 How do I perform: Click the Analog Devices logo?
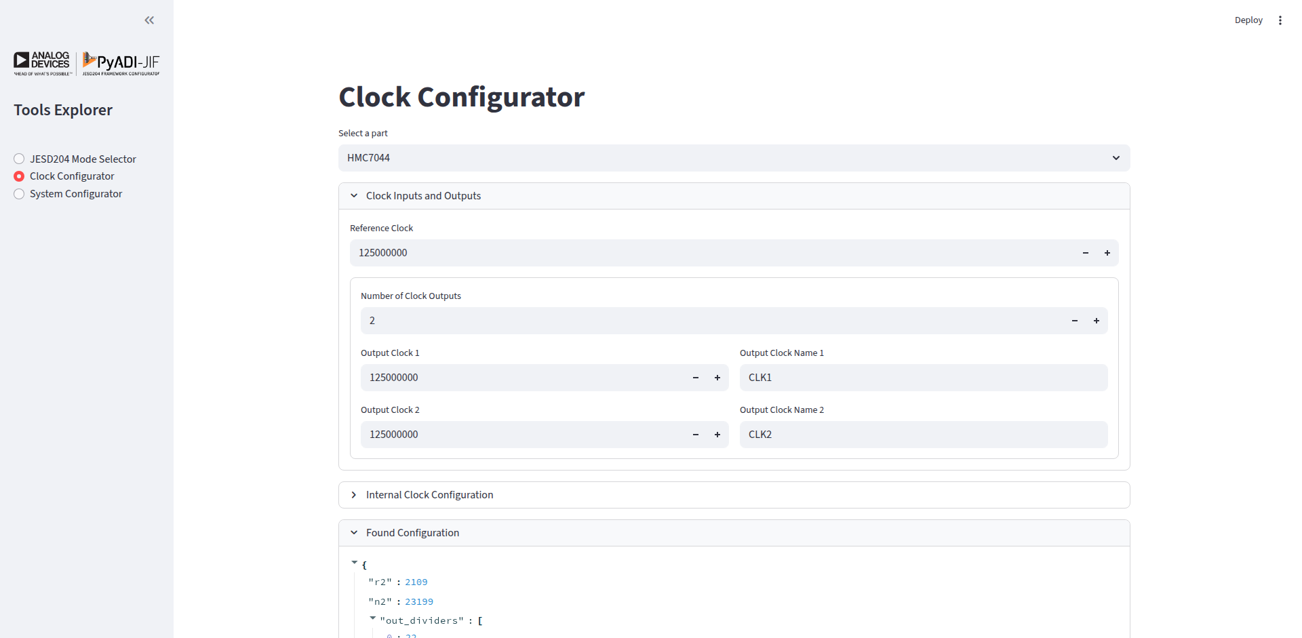click(x=42, y=63)
